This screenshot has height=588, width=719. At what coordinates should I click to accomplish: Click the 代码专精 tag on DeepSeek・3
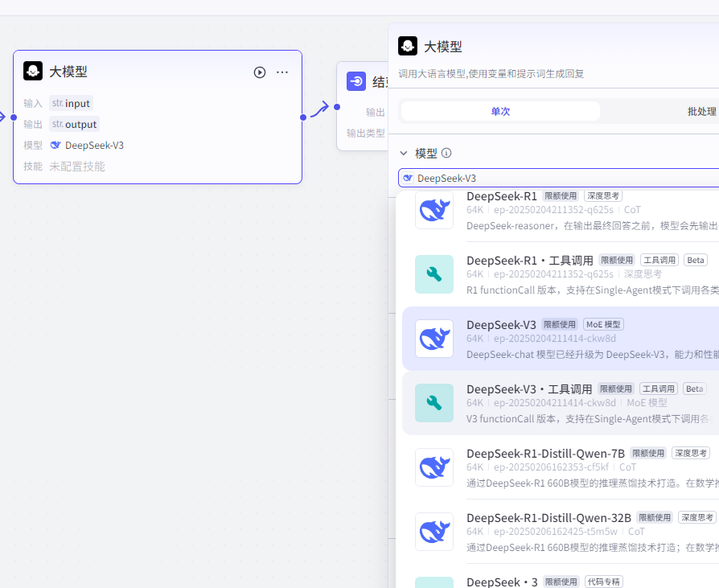pos(603,582)
